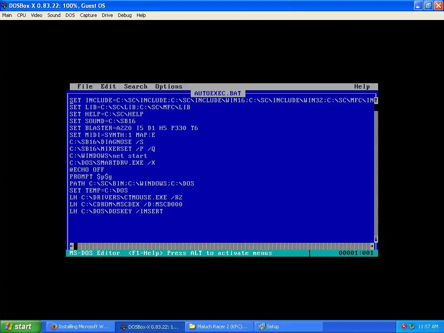This screenshot has height=333, width=444.
Task: Close the DOSBox-X window
Action: click(x=438, y=5)
